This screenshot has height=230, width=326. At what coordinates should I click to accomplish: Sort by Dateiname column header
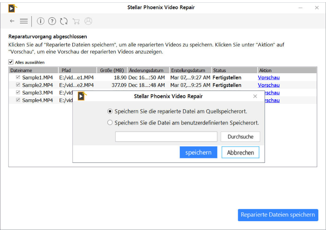pos(33,70)
